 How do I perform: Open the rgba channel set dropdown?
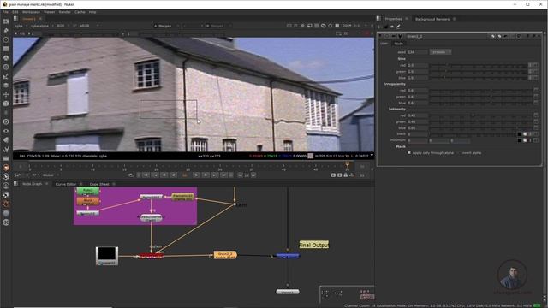(21, 26)
